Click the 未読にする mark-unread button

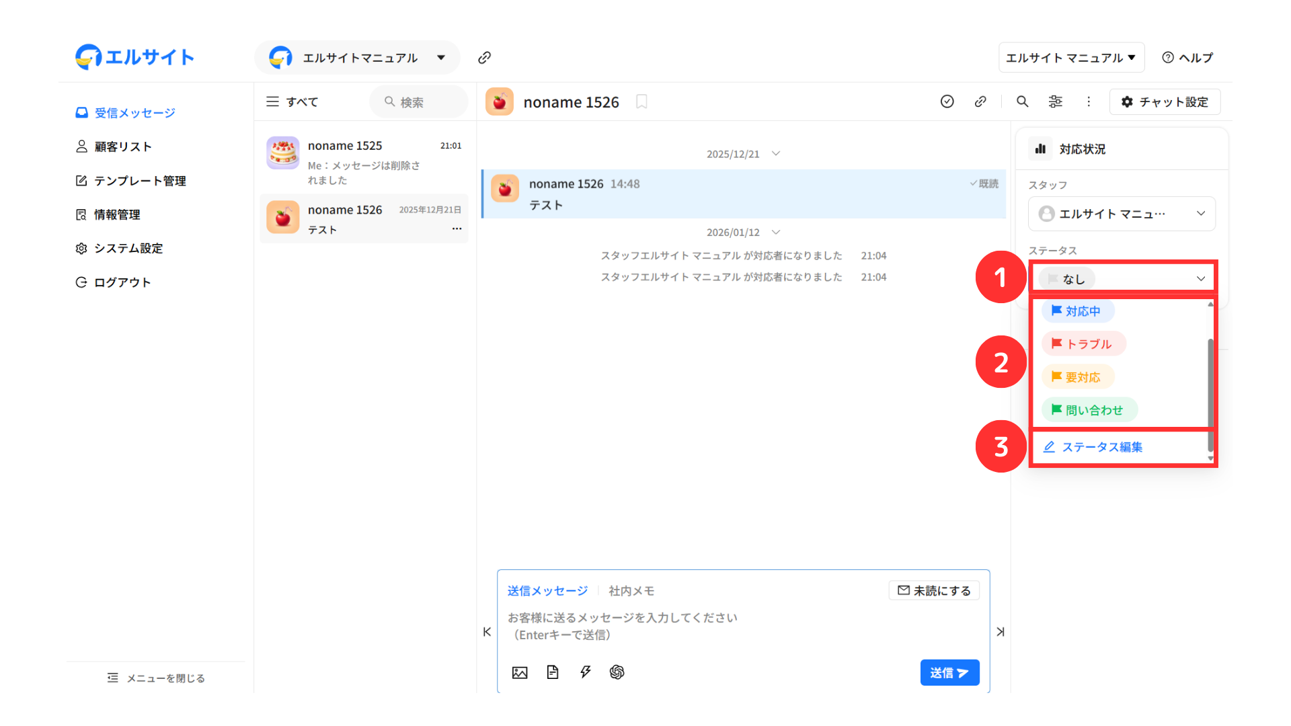click(x=934, y=590)
